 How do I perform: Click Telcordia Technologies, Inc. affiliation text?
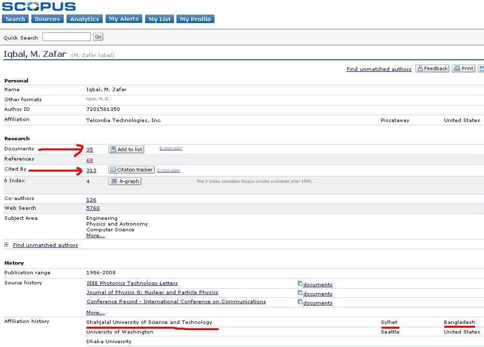123,120
